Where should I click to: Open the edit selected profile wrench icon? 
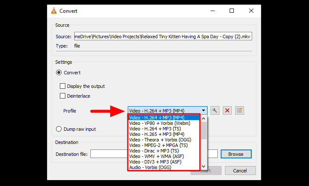pos(215,110)
